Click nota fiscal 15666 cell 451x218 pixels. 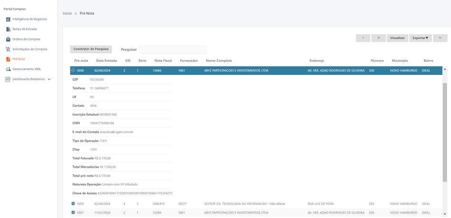pos(157,70)
